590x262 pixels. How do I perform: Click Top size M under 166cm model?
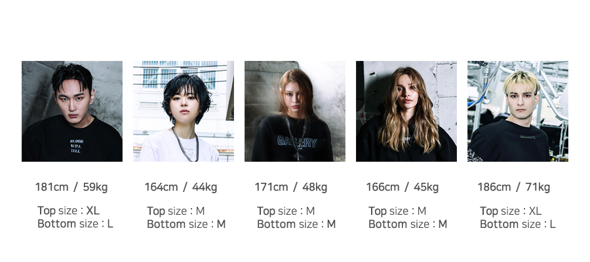[x=397, y=211]
